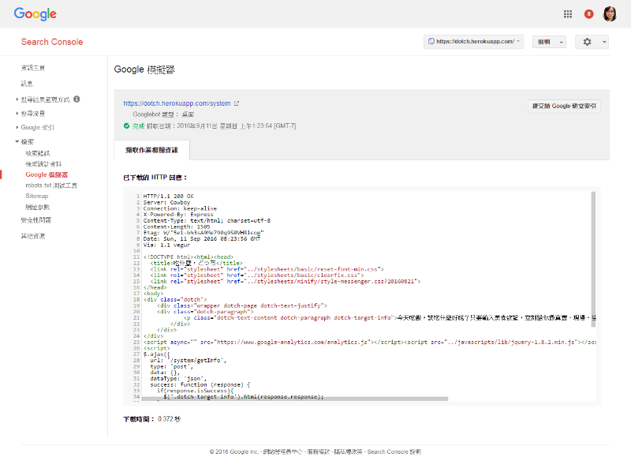
Task: Click code line Content-Length: 1505
Action: (x=177, y=227)
